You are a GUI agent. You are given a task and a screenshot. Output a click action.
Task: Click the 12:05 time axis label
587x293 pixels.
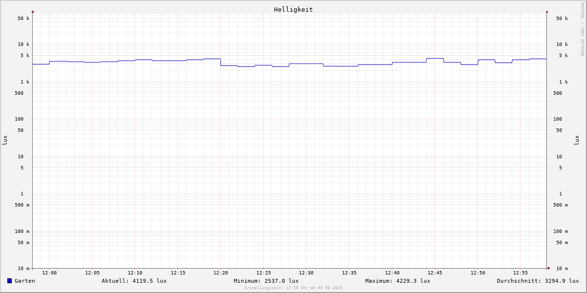point(92,273)
